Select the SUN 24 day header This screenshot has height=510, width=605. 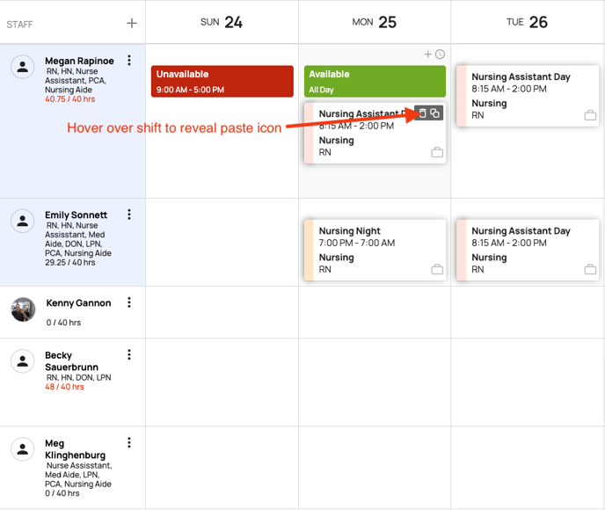coord(222,22)
